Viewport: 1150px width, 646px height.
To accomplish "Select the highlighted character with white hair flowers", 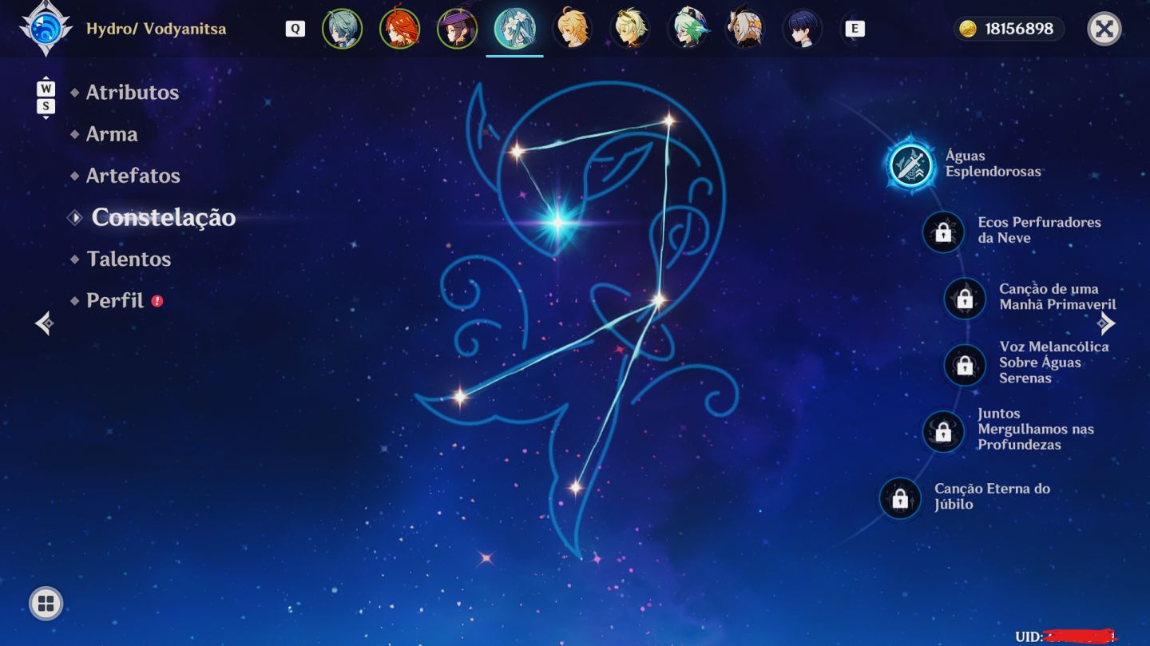I will point(514,29).
